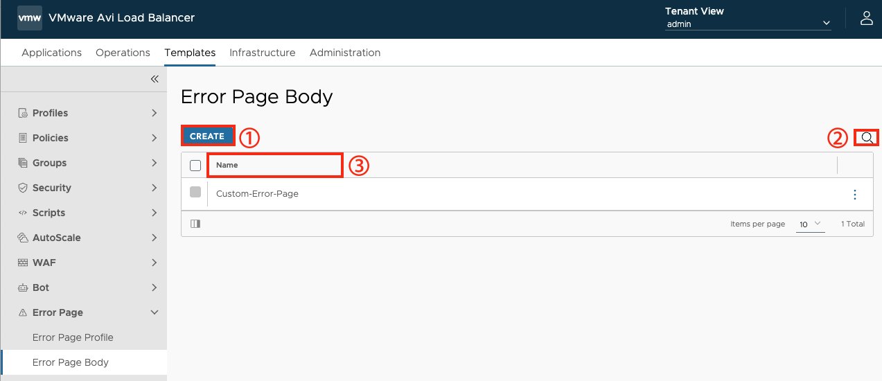The width and height of the screenshot is (882, 381).
Task: Click the VMware vmw logo
Action: 30,18
